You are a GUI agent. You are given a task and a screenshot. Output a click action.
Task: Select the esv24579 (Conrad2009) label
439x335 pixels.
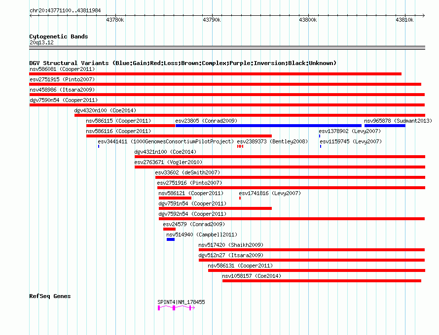[194, 224]
